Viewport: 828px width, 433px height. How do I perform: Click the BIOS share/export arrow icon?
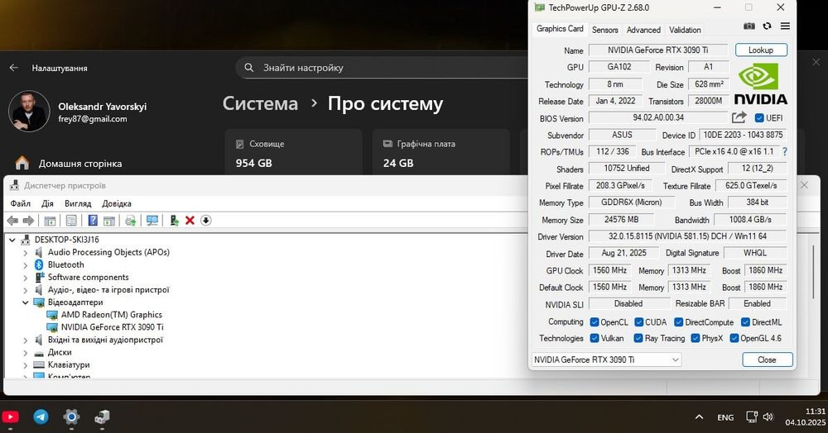pos(739,117)
